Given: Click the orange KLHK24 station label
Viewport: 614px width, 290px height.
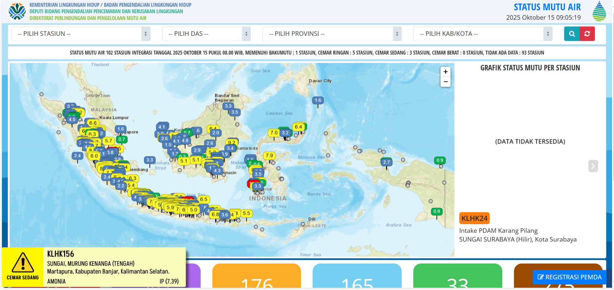Looking at the screenshot, I should pos(474,218).
